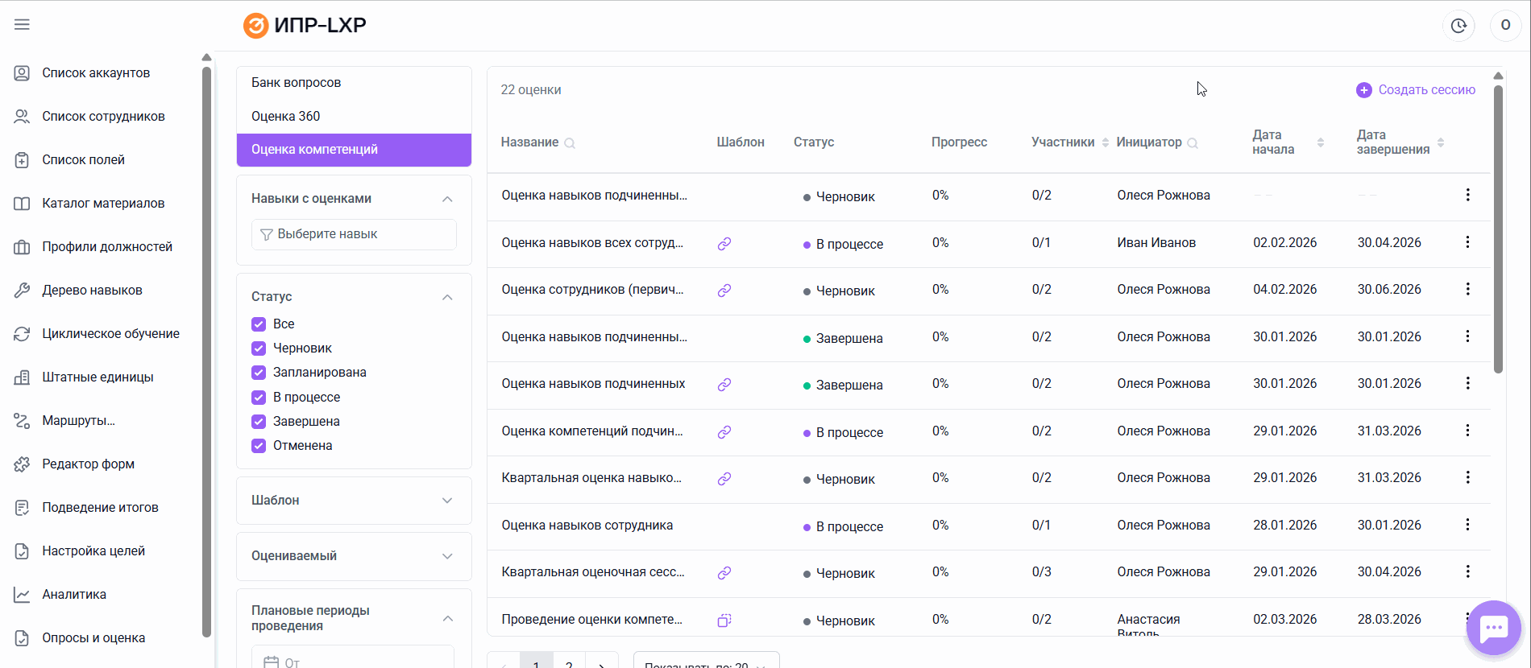Click the Создать сессию button
Image resolution: width=1531 pixels, height=668 pixels.
pyautogui.click(x=1416, y=90)
